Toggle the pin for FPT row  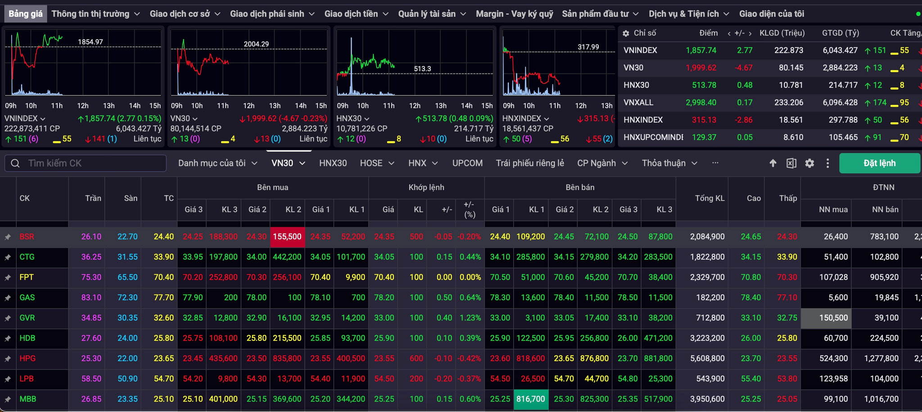pyautogui.click(x=8, y=277)
